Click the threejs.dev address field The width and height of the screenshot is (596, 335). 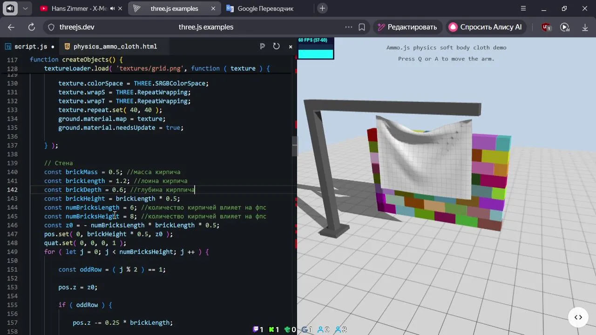point(77,27)
